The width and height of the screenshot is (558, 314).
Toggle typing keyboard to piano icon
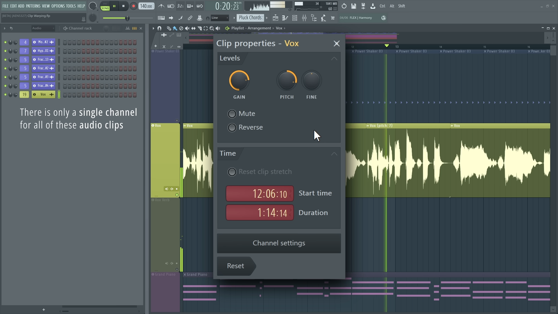click(161, 18)
